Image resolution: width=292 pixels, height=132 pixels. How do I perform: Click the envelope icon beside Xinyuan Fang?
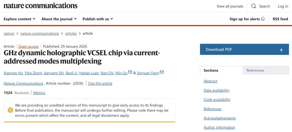[x=162, y=72]
